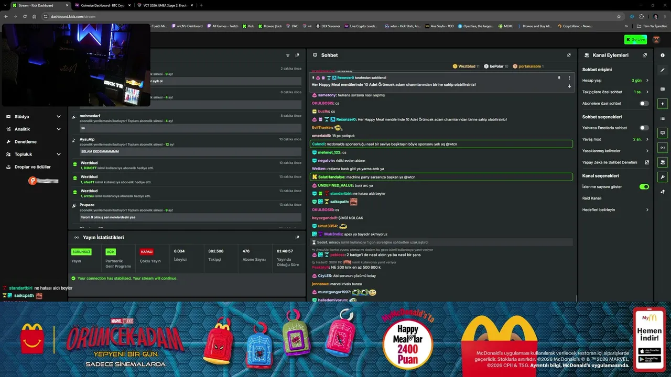This screenshot has height=377, width=671.
Task: Open the browser extensions puzzle icon
Action: [641, 16]
